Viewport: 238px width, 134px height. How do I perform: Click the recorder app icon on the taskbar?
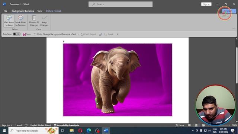[x=97, y=131]
